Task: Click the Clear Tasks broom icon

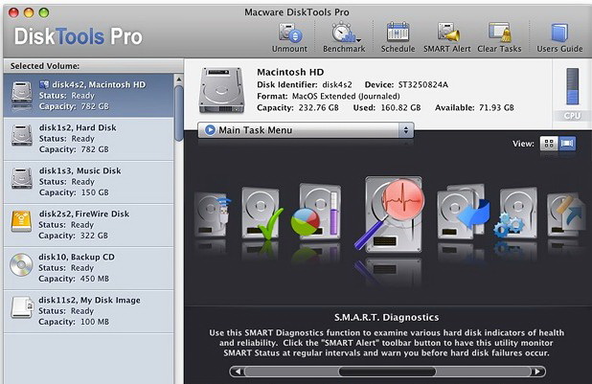Action: pyautogui.click(x=499, y=34)
